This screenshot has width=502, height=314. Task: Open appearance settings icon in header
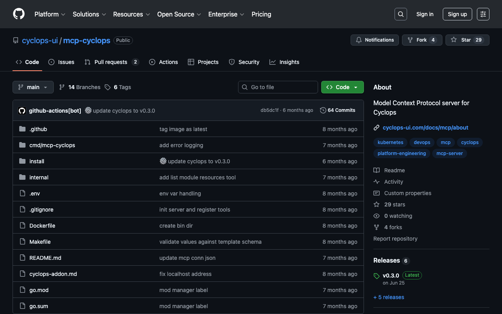483,14
